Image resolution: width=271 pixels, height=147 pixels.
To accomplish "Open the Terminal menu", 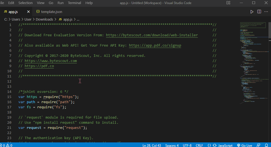I will point(74,3).
